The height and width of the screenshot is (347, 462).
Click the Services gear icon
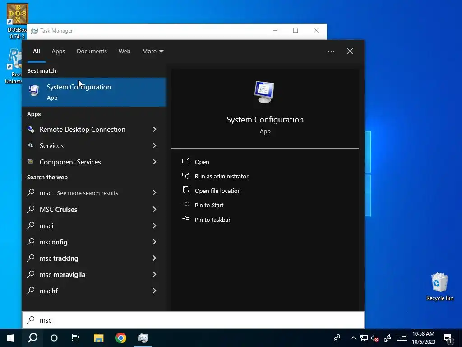tap(30, 145)
